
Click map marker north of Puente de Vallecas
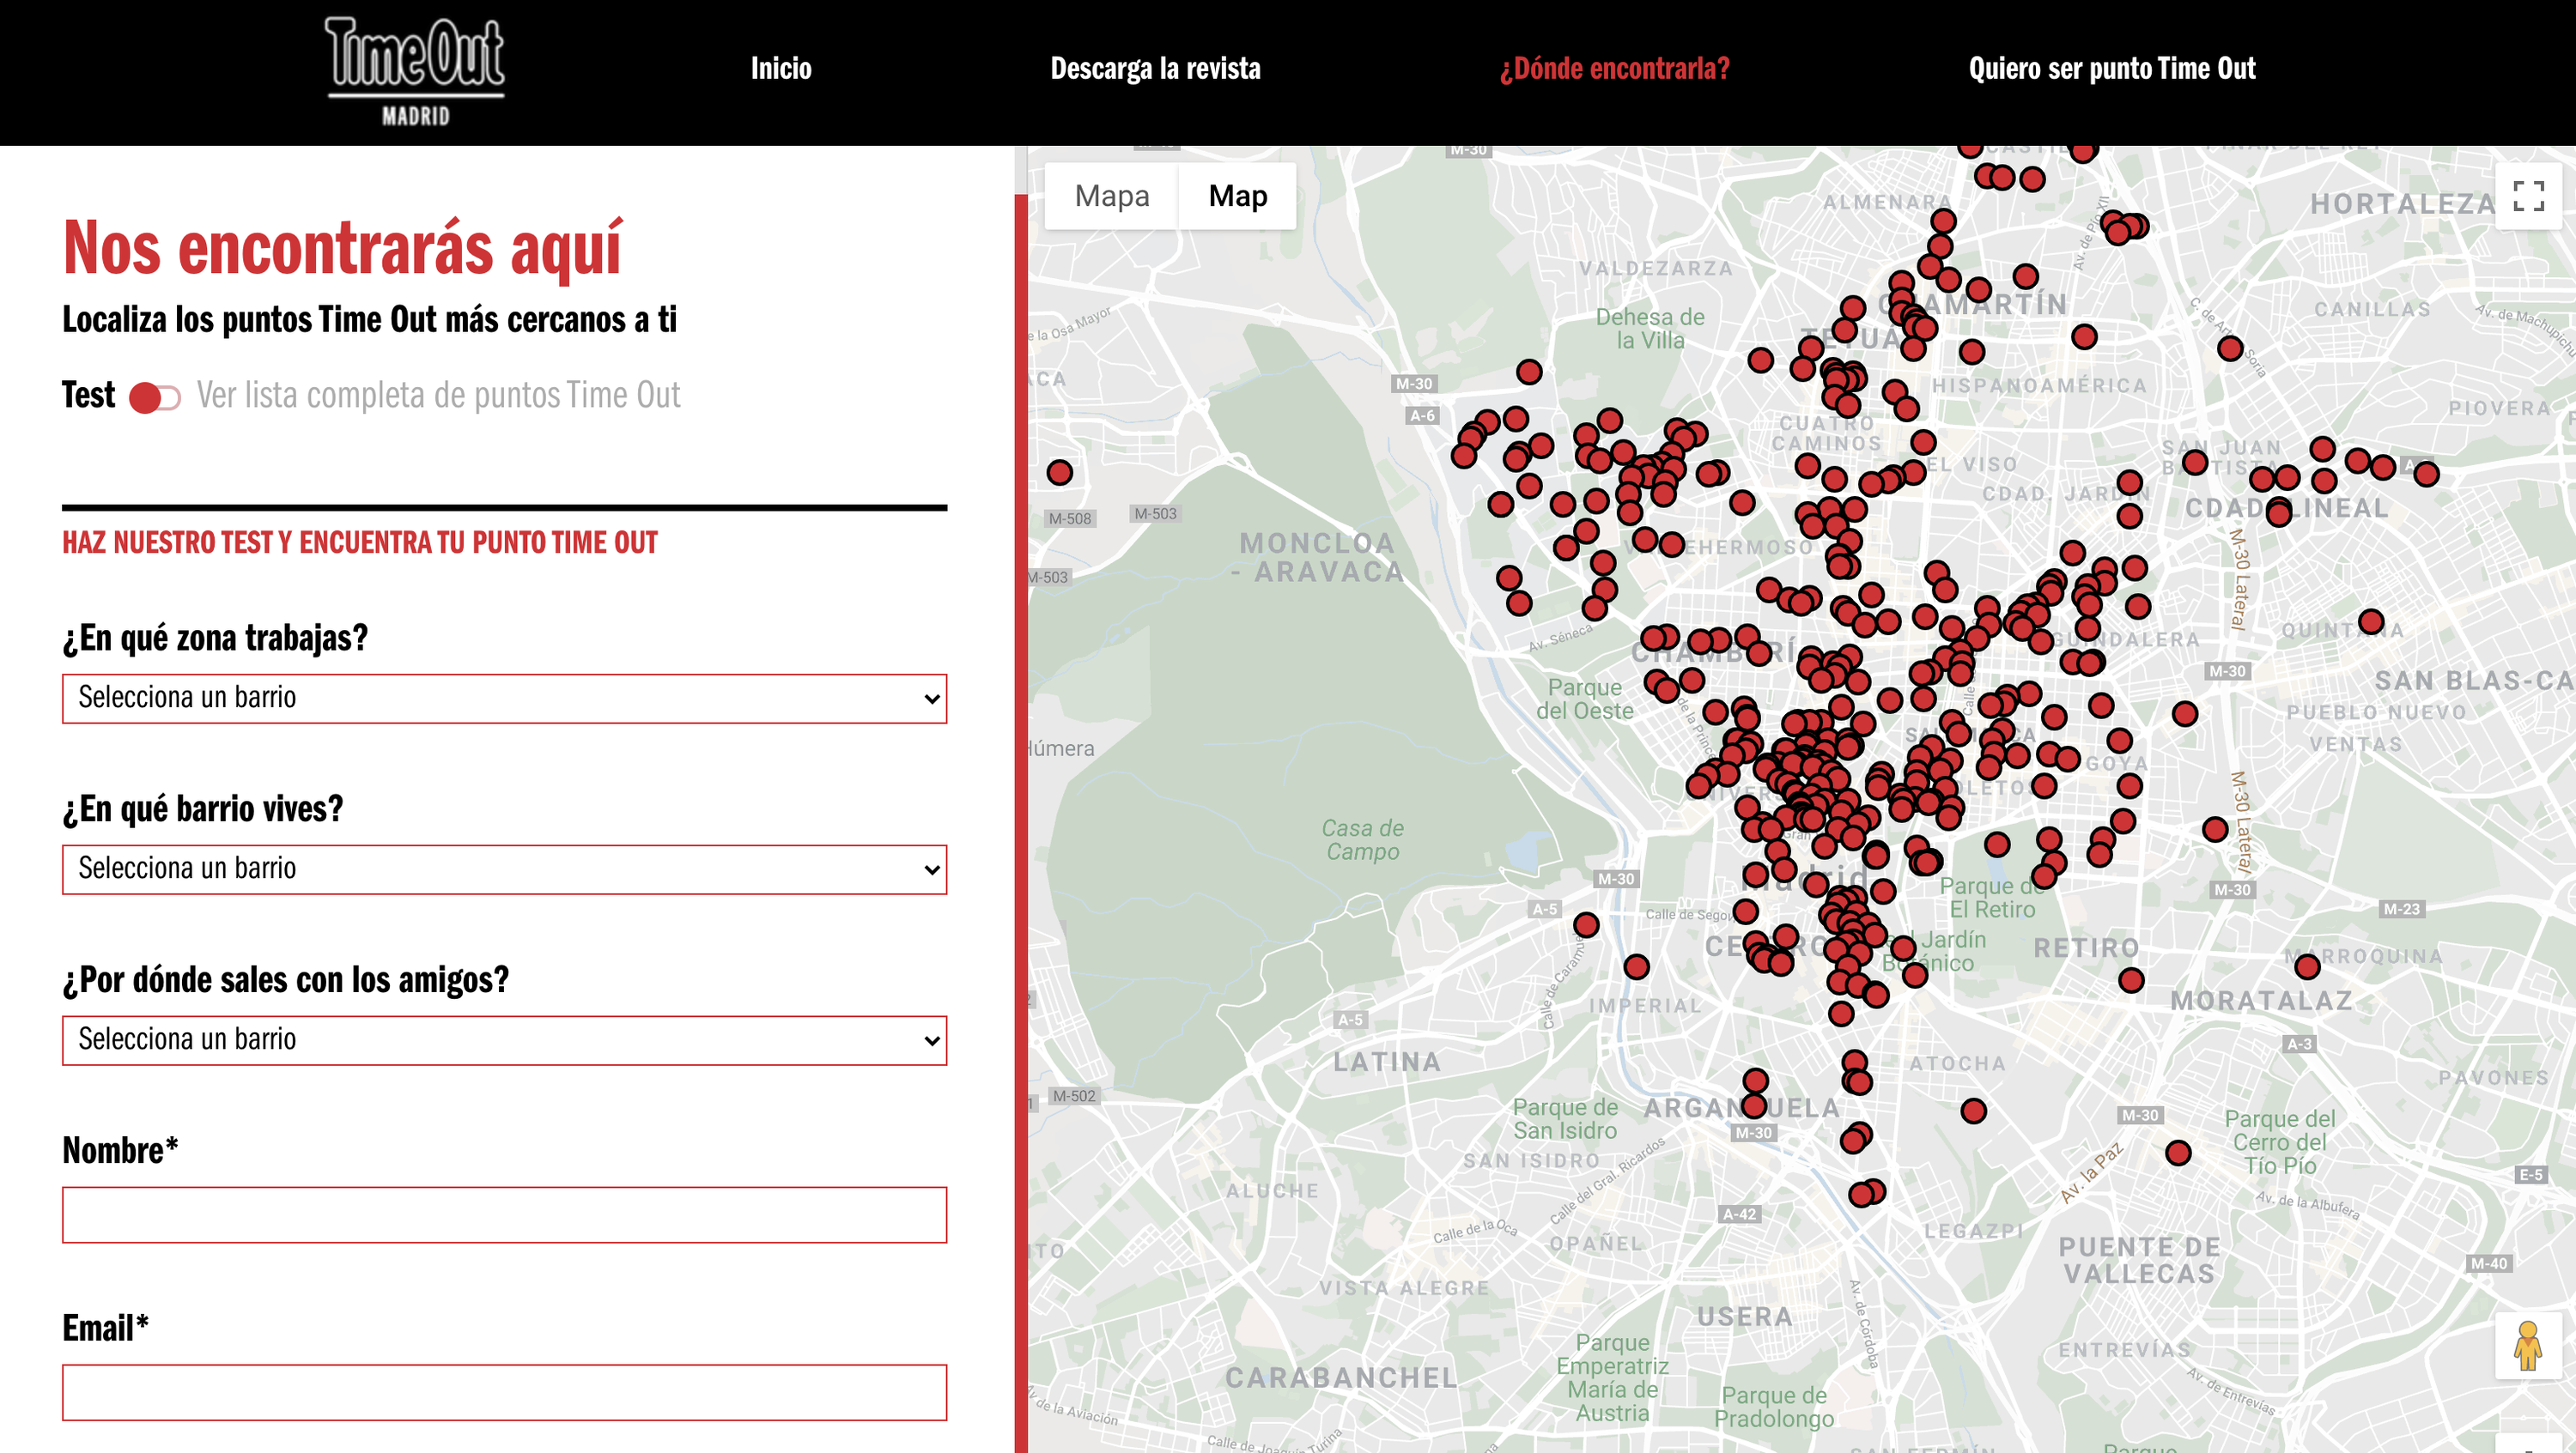click(x=2178, y=1153)
